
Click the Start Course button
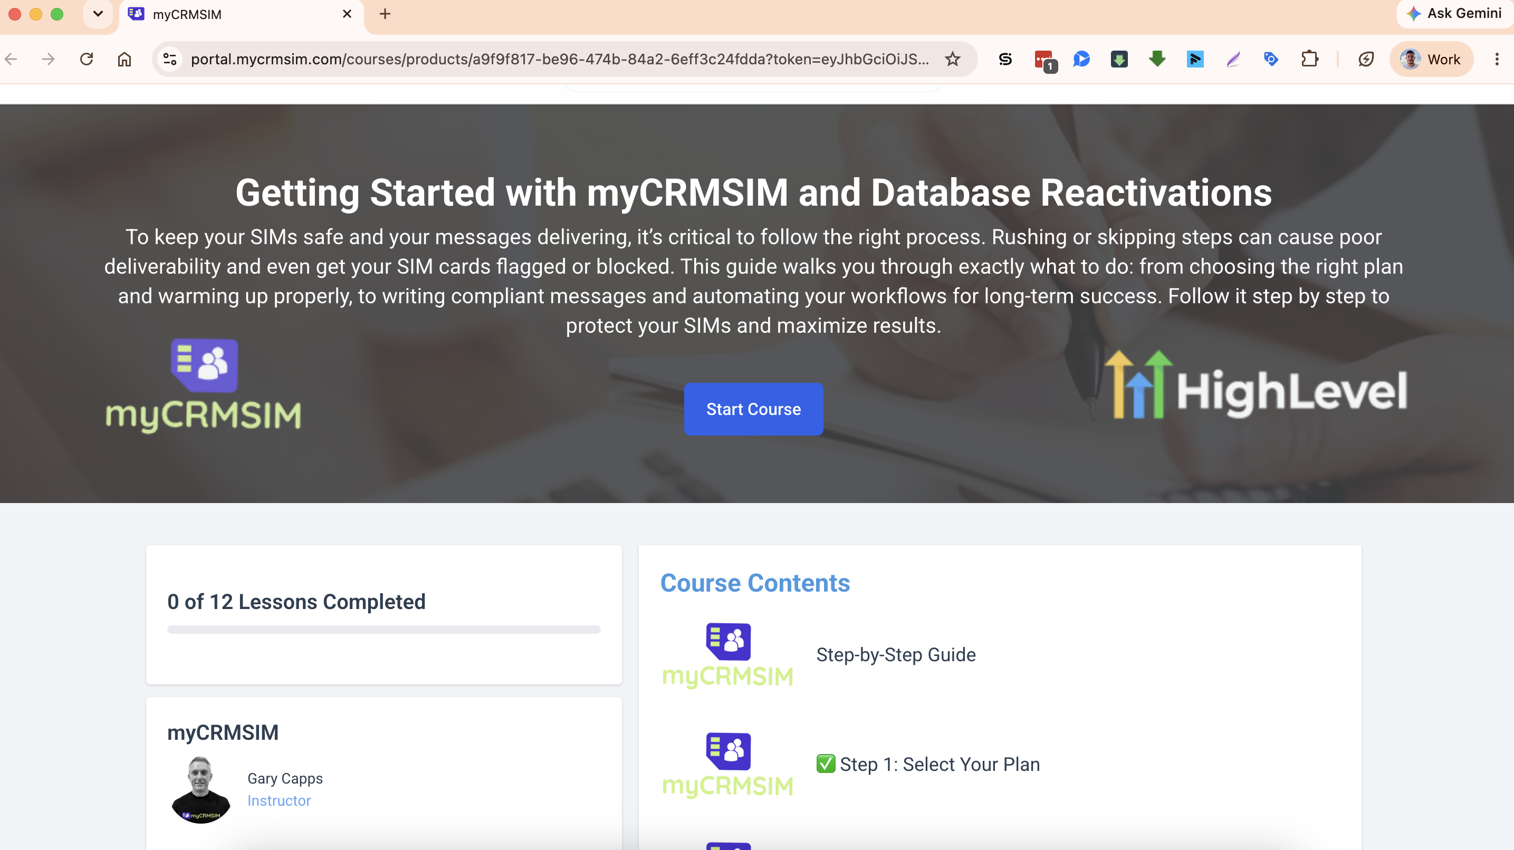click(753, 409)
